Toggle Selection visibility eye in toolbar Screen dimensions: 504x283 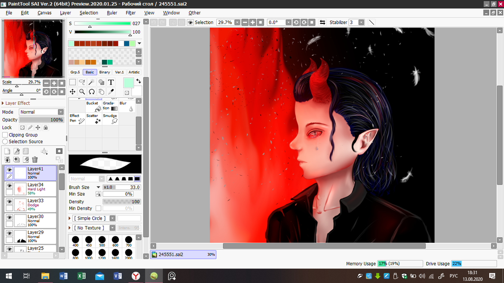[x=191, y=22]
